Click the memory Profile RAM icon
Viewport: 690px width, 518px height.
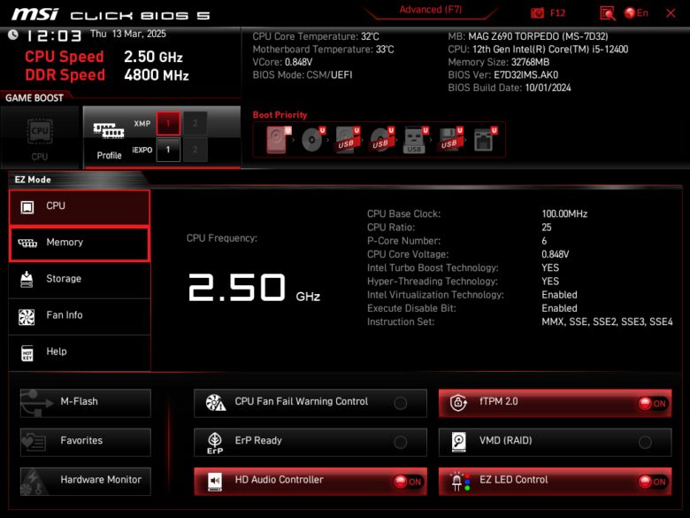109,130
